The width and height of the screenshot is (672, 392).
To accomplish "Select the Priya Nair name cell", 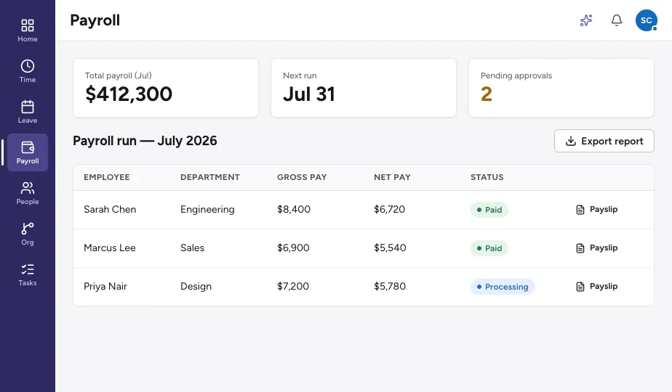I will point(105,286).
